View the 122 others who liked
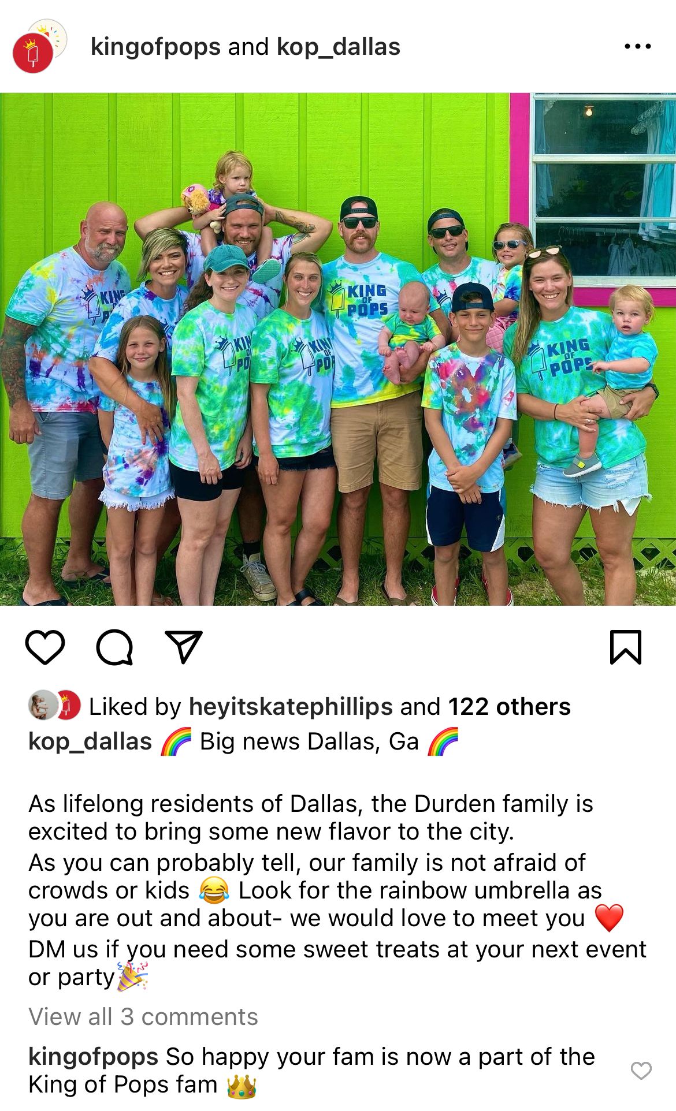The width and height of the screenshot is (676, 1111). coord(510,706)
